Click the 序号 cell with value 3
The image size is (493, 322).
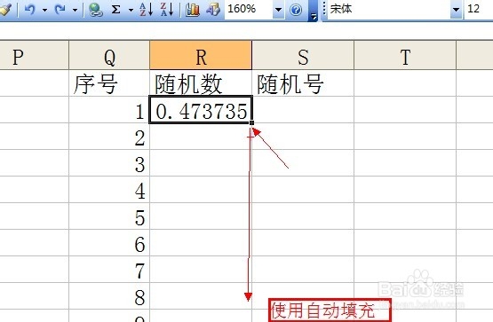coord(109,163)
